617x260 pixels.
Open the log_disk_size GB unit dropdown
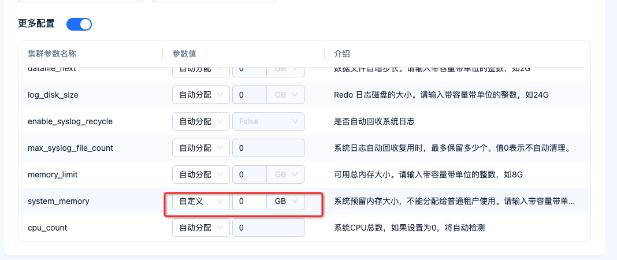click(286, 95)
